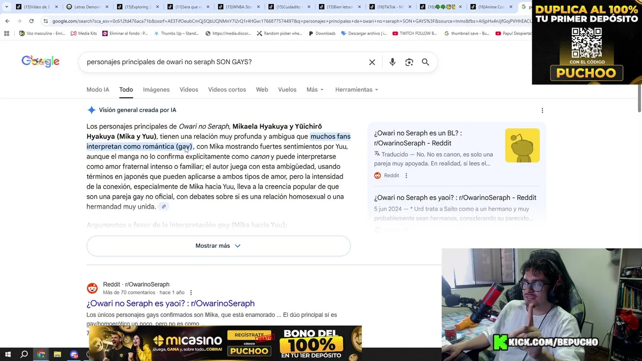
Task: Open '¿Owari no Seraph es un BL?' side card
Action: pos(418,138)
